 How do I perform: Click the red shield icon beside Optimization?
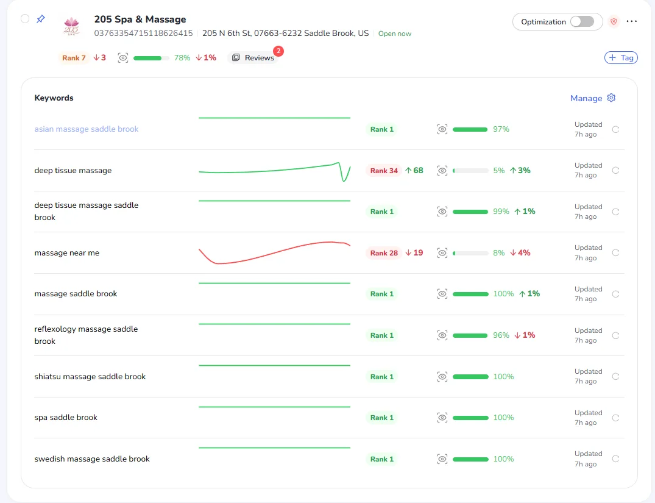click(613, 21)
